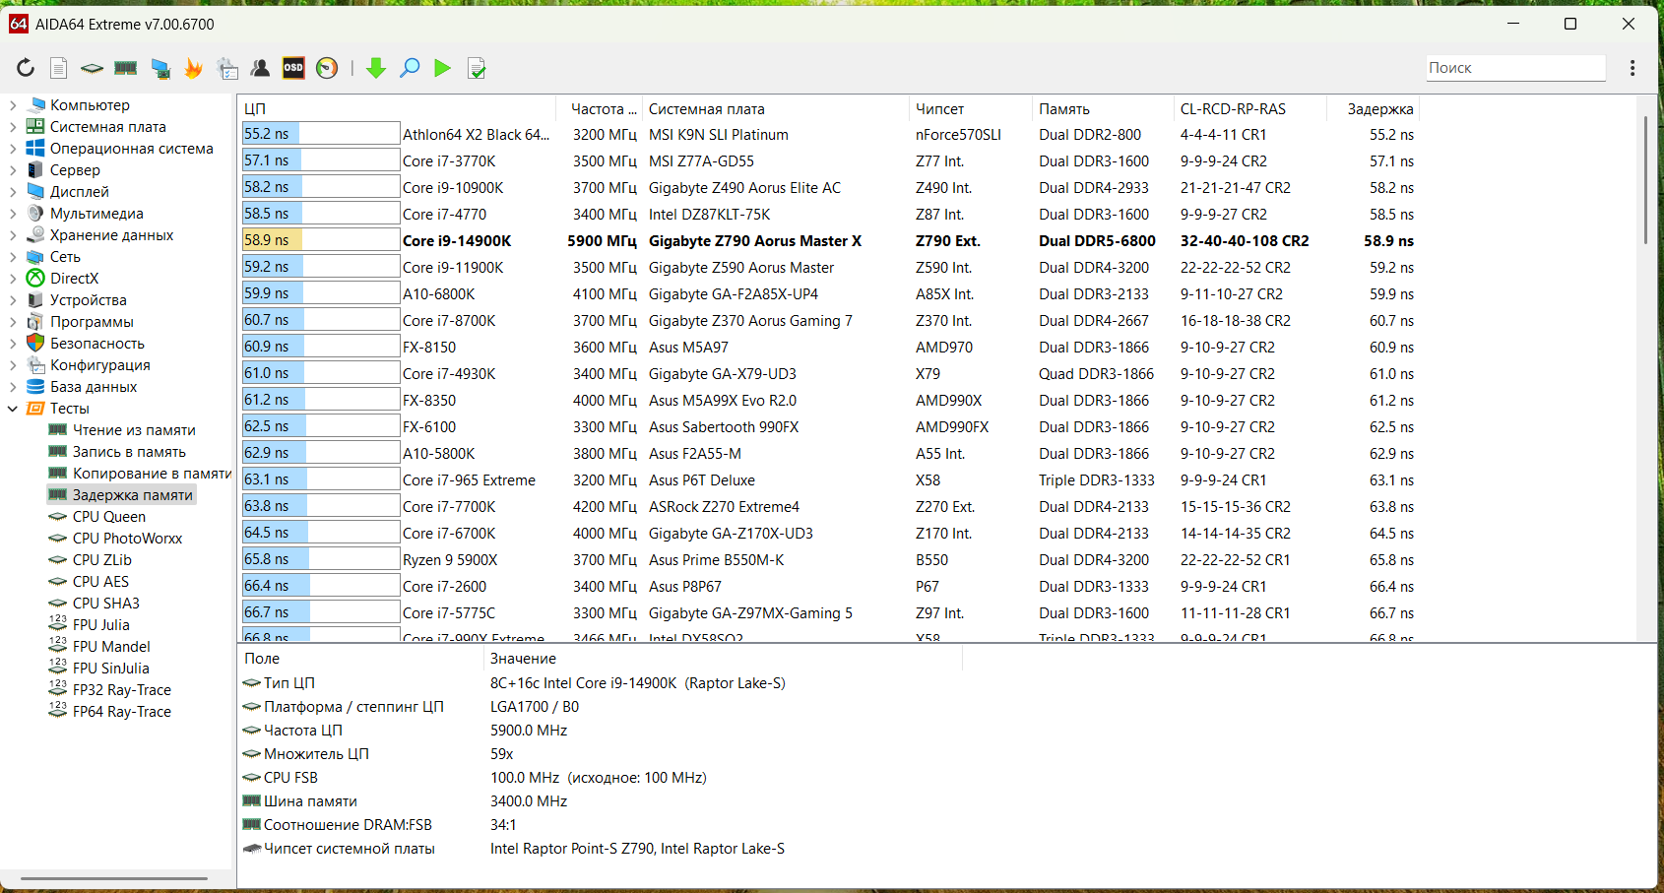Click the Устройства tree icon

pos(35,300)
